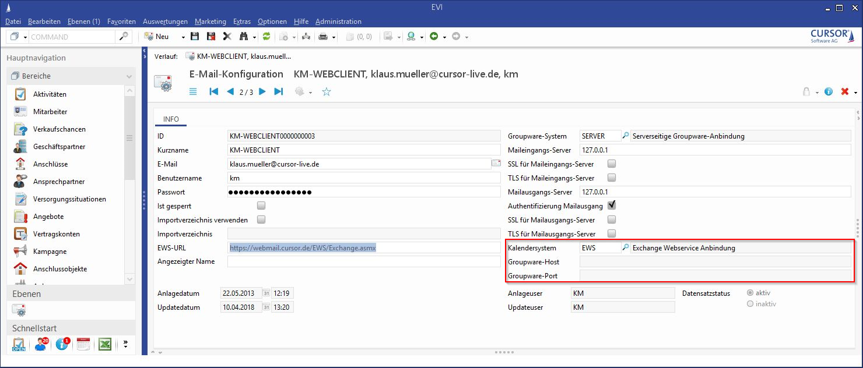863x368 pixels.
Task: Open the 'Neu' dropdown arrow
Action: (183, 37)
